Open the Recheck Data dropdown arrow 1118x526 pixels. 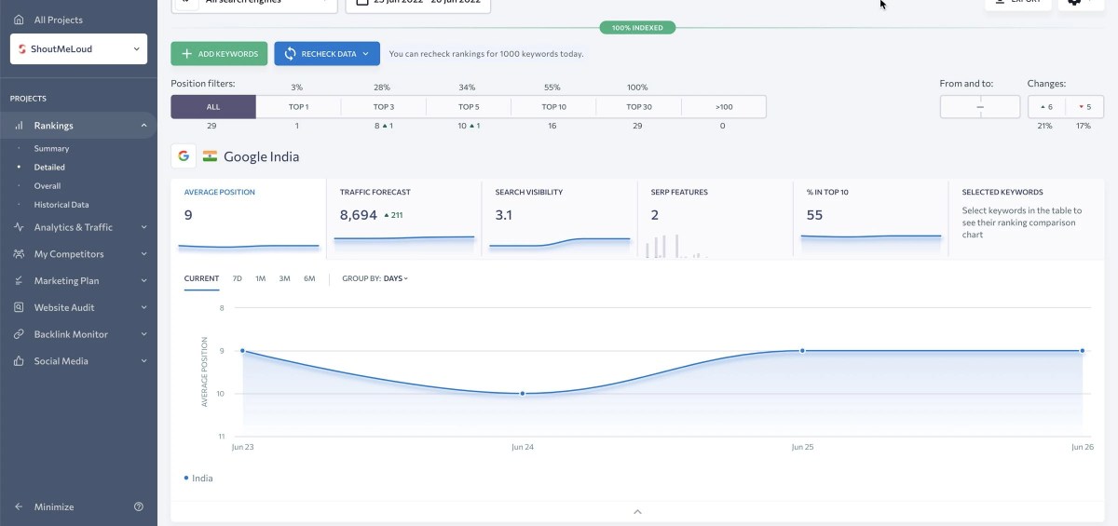[x=365, y=54]
